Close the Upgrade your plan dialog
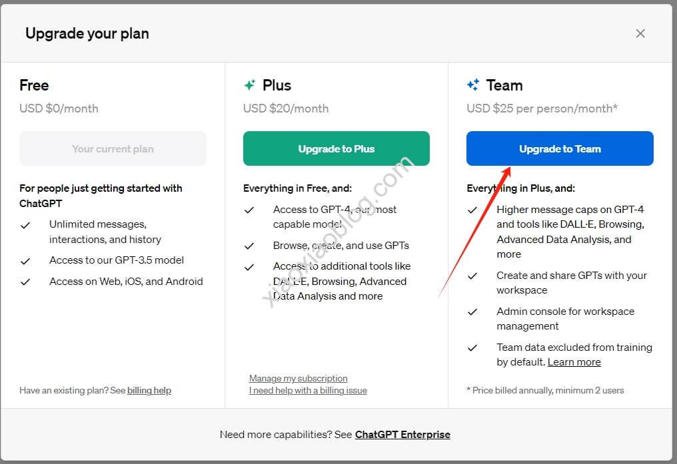677x464 pixels. coord(640,33)
